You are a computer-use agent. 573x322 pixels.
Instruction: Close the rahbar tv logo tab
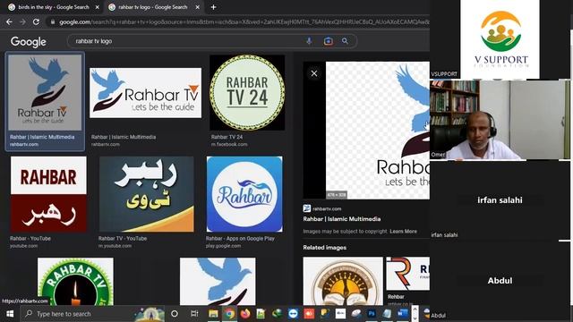(x=197, y=7)
